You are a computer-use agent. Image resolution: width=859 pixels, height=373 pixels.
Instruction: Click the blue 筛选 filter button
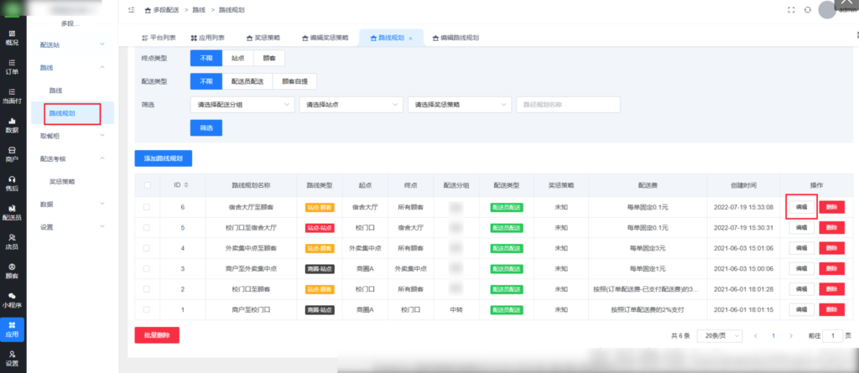[x=206, y=127]
